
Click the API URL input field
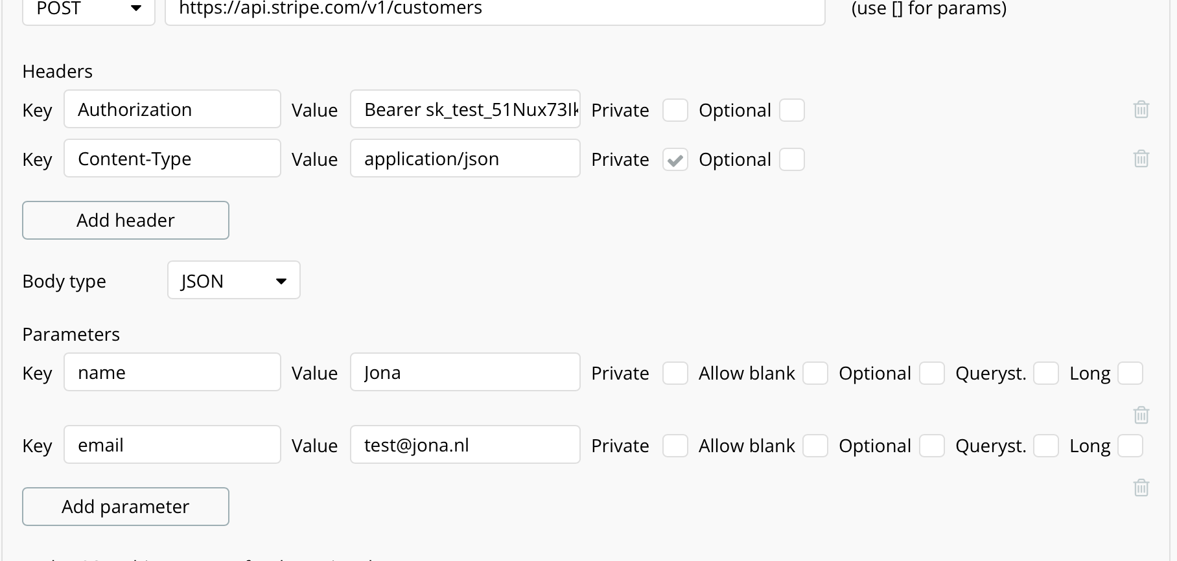[x=495, y=9]
